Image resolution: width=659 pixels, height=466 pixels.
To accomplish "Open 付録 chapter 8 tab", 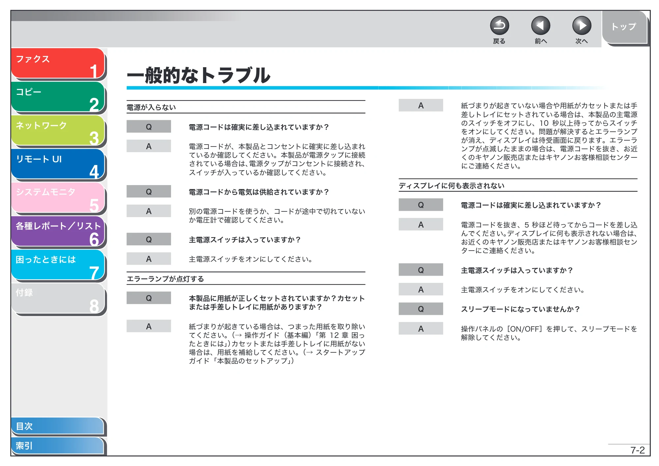I will (58, 299).
